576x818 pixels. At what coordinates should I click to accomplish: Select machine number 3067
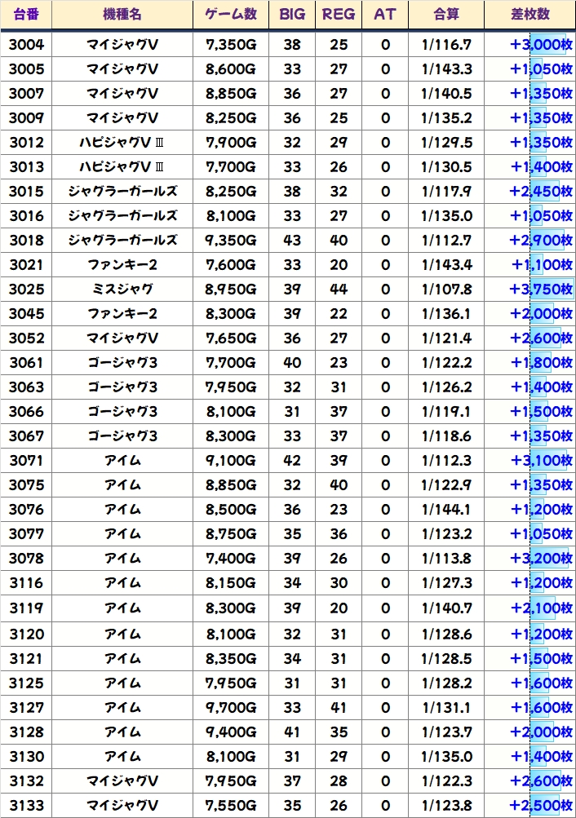26,436
